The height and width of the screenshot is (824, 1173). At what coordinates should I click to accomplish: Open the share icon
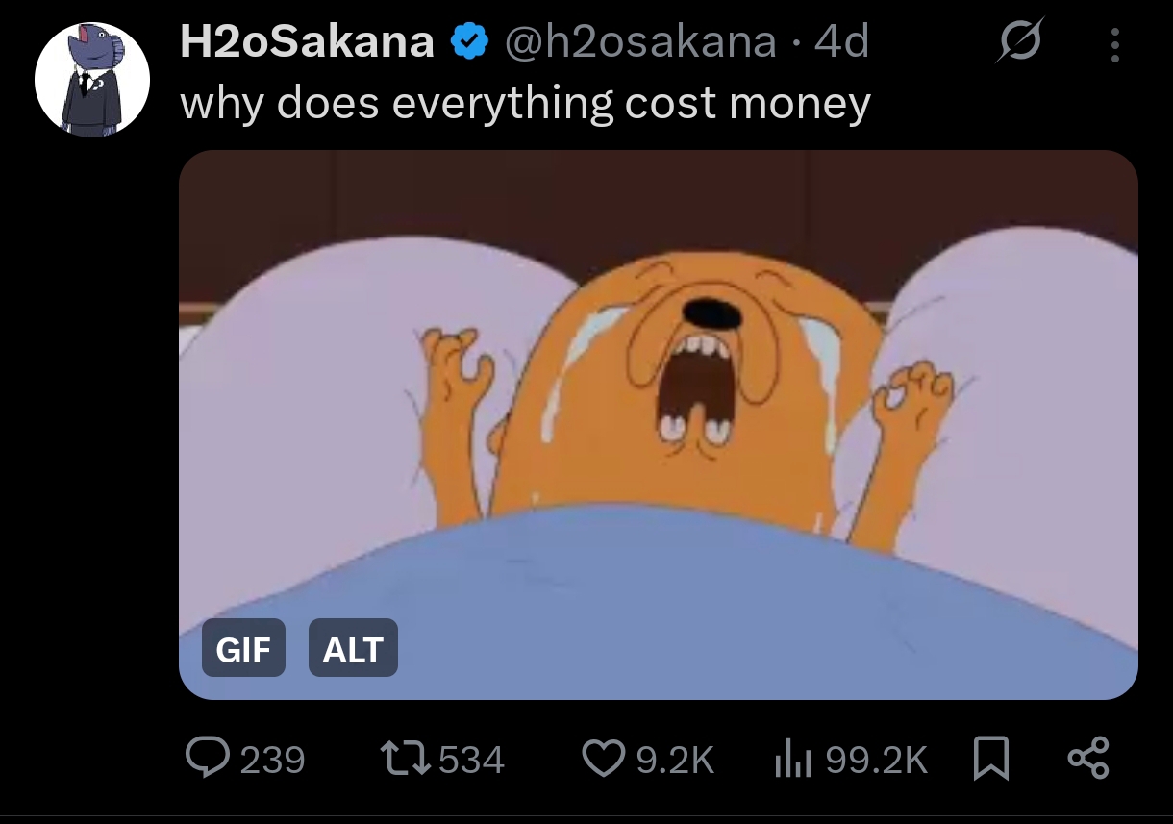point(1089,758)
